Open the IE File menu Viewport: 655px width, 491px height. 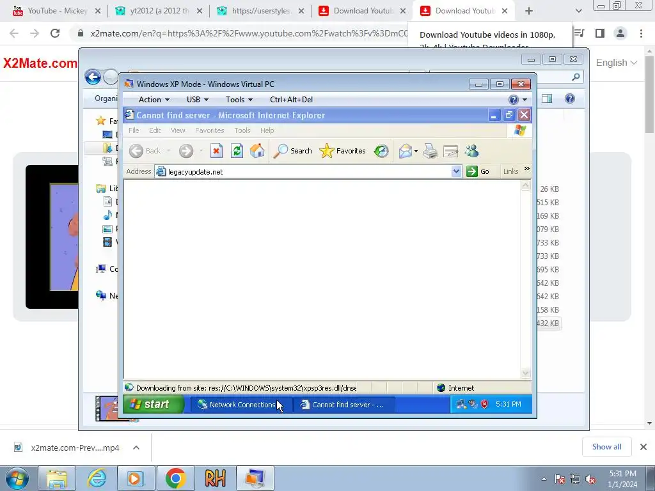coord(134,130)
